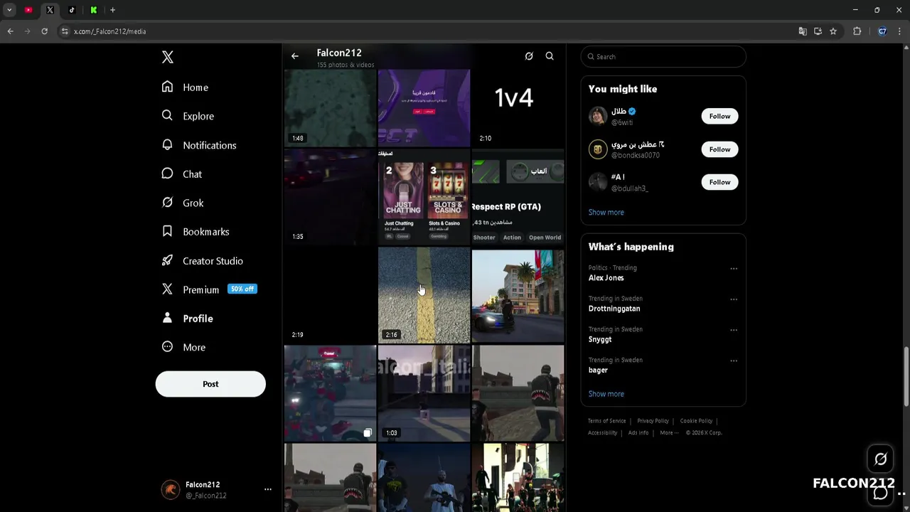Click Show more under You might like
The width and height of the screenshot is (910, 512).
[606, 212]
